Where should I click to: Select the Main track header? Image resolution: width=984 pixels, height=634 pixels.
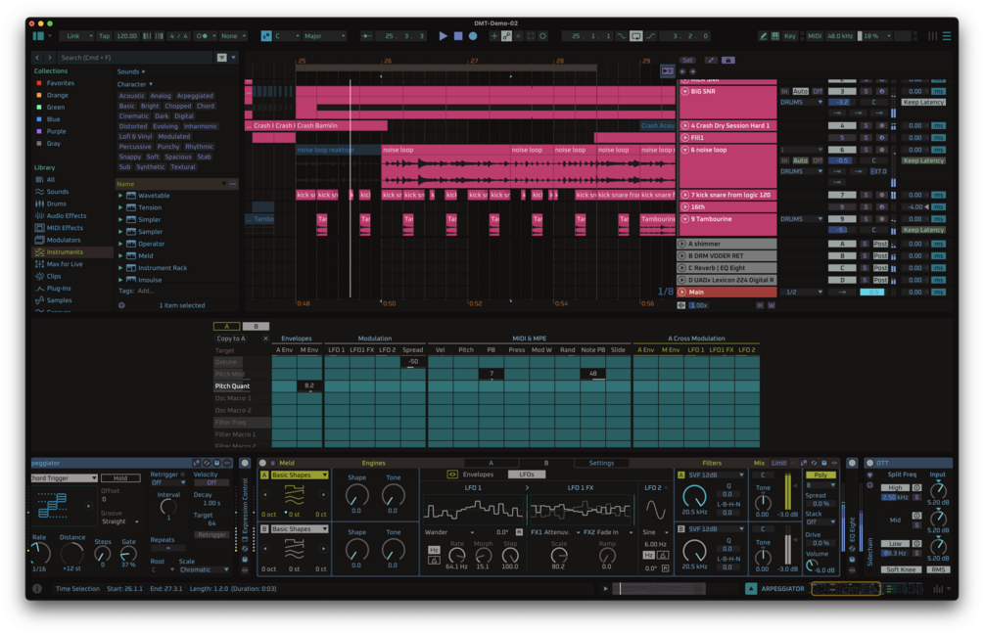(727, 292)
